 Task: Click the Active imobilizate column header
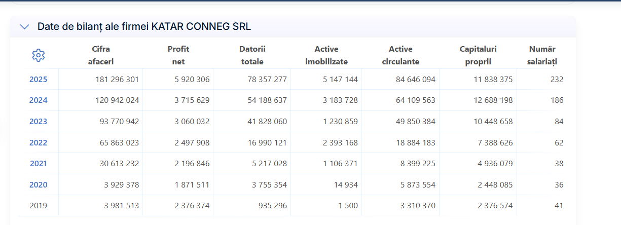(x=326, y=55)
